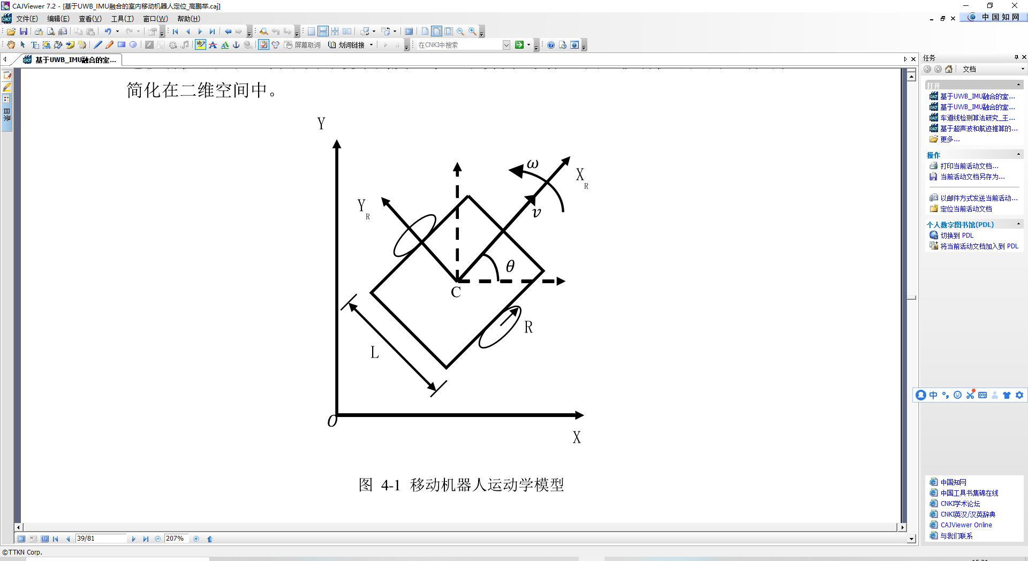Click the Save icon in the toolbar

(x=24, y=31)
